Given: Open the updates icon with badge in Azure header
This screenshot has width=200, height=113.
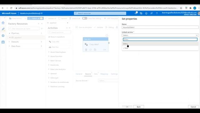Looking at the screenshot, I should tap(136, 13).
